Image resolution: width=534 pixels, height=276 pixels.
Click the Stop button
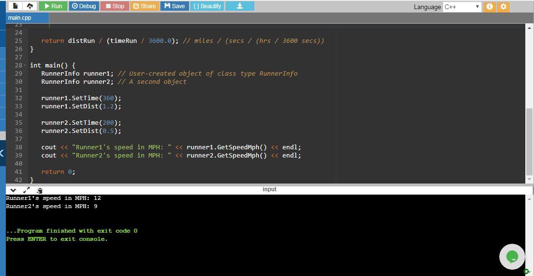[115, 6]
